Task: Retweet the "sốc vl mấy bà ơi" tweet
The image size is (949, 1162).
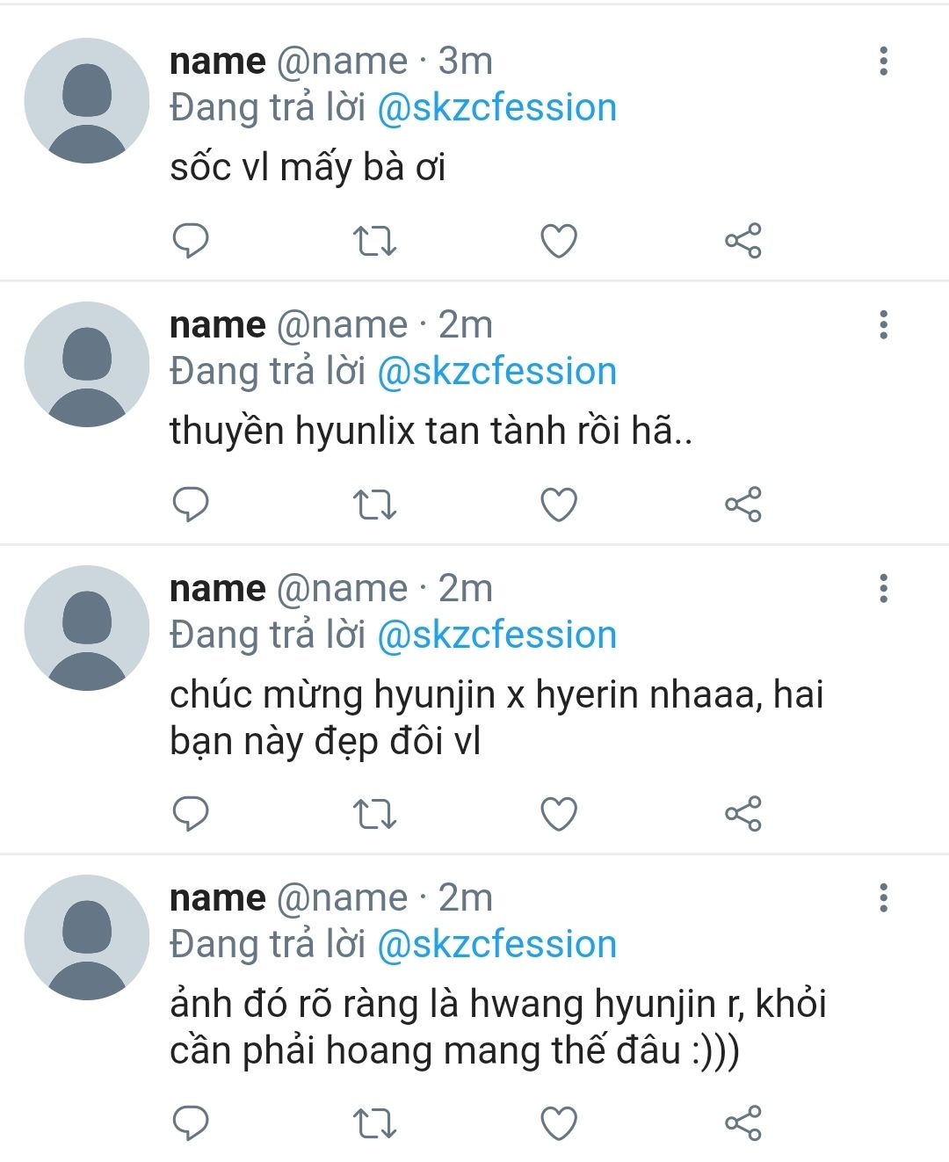Action: 374,240
